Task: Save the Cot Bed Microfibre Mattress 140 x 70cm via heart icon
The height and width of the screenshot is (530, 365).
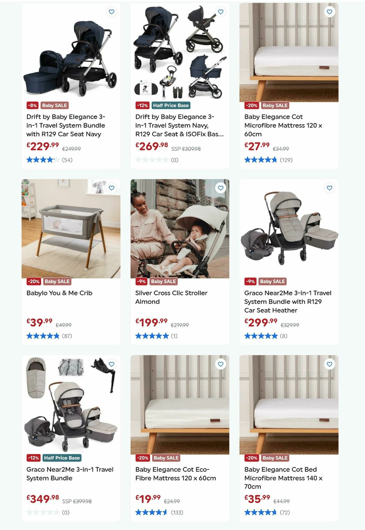Action: click(329, 364)
